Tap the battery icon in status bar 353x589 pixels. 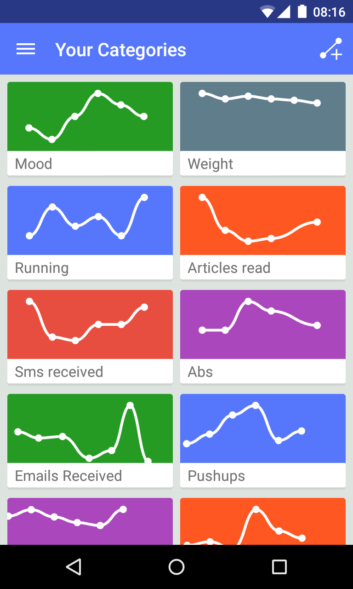[302, 12]
